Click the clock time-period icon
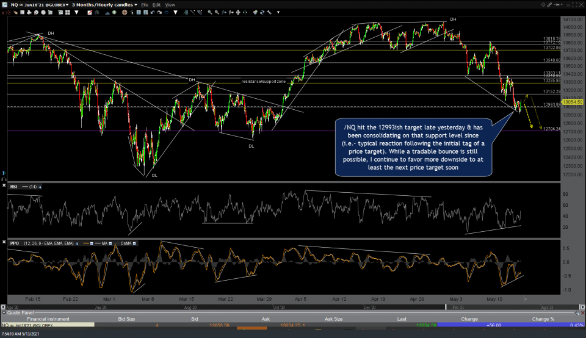 [x=36, y=12]
